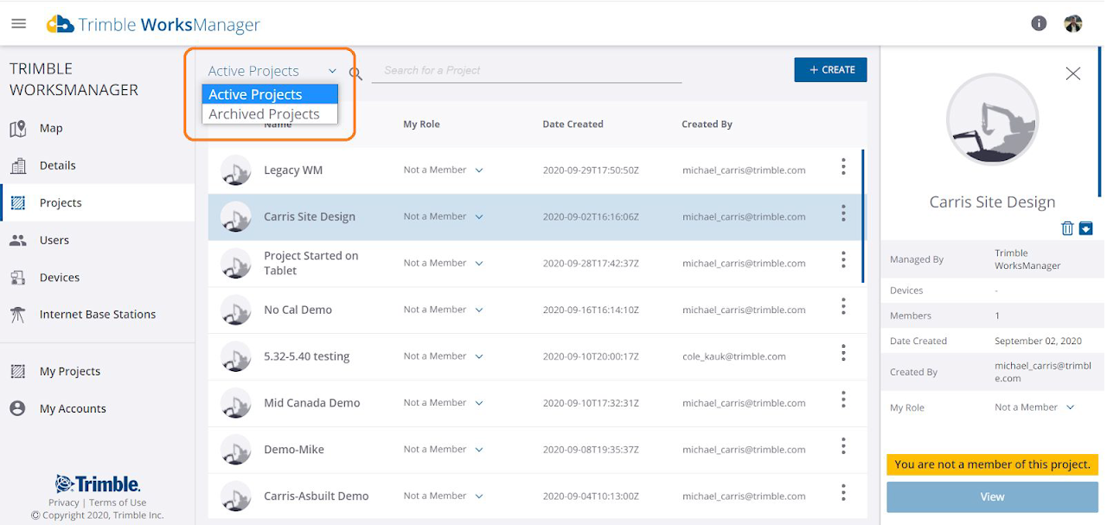
Task: Click the Demo-Mike project thumbnail icon
Action: click(x=235, y=450)
